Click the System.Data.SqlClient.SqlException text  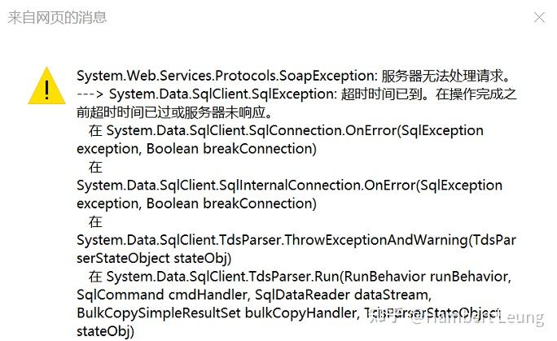click(x=221, y=94)
